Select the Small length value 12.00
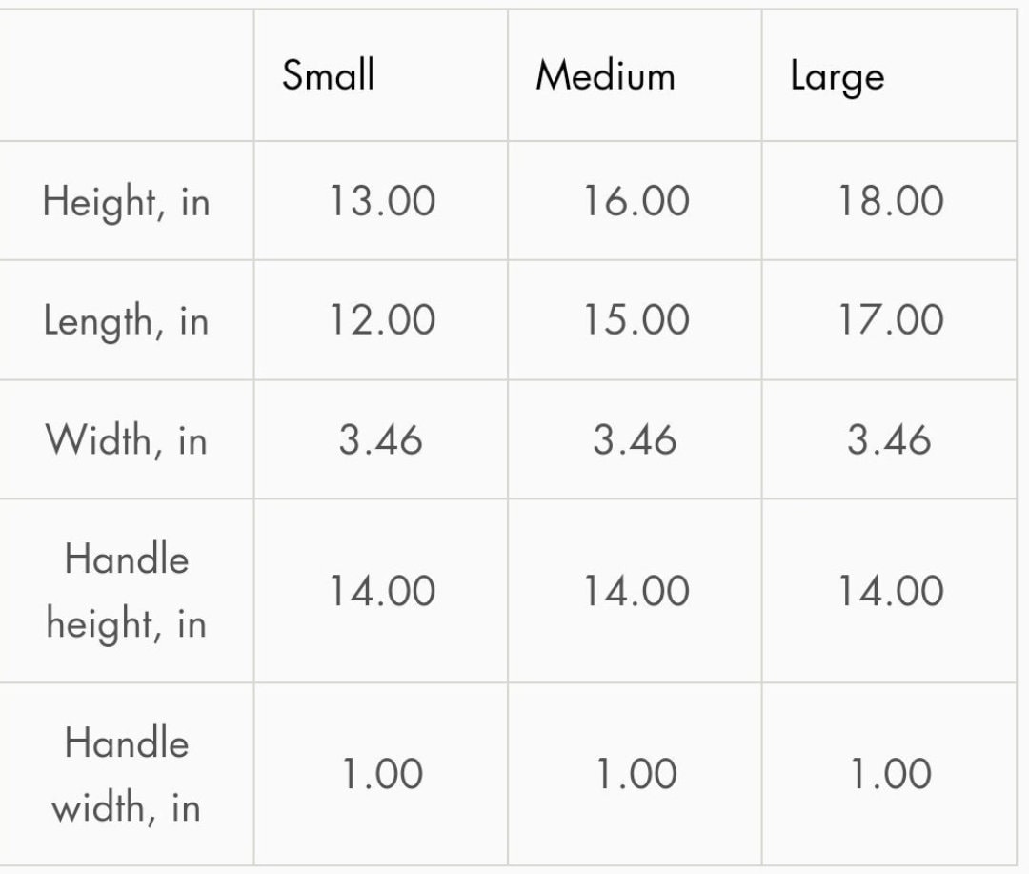The width and height of the screenshot is (1029, 874). [382, 320]
